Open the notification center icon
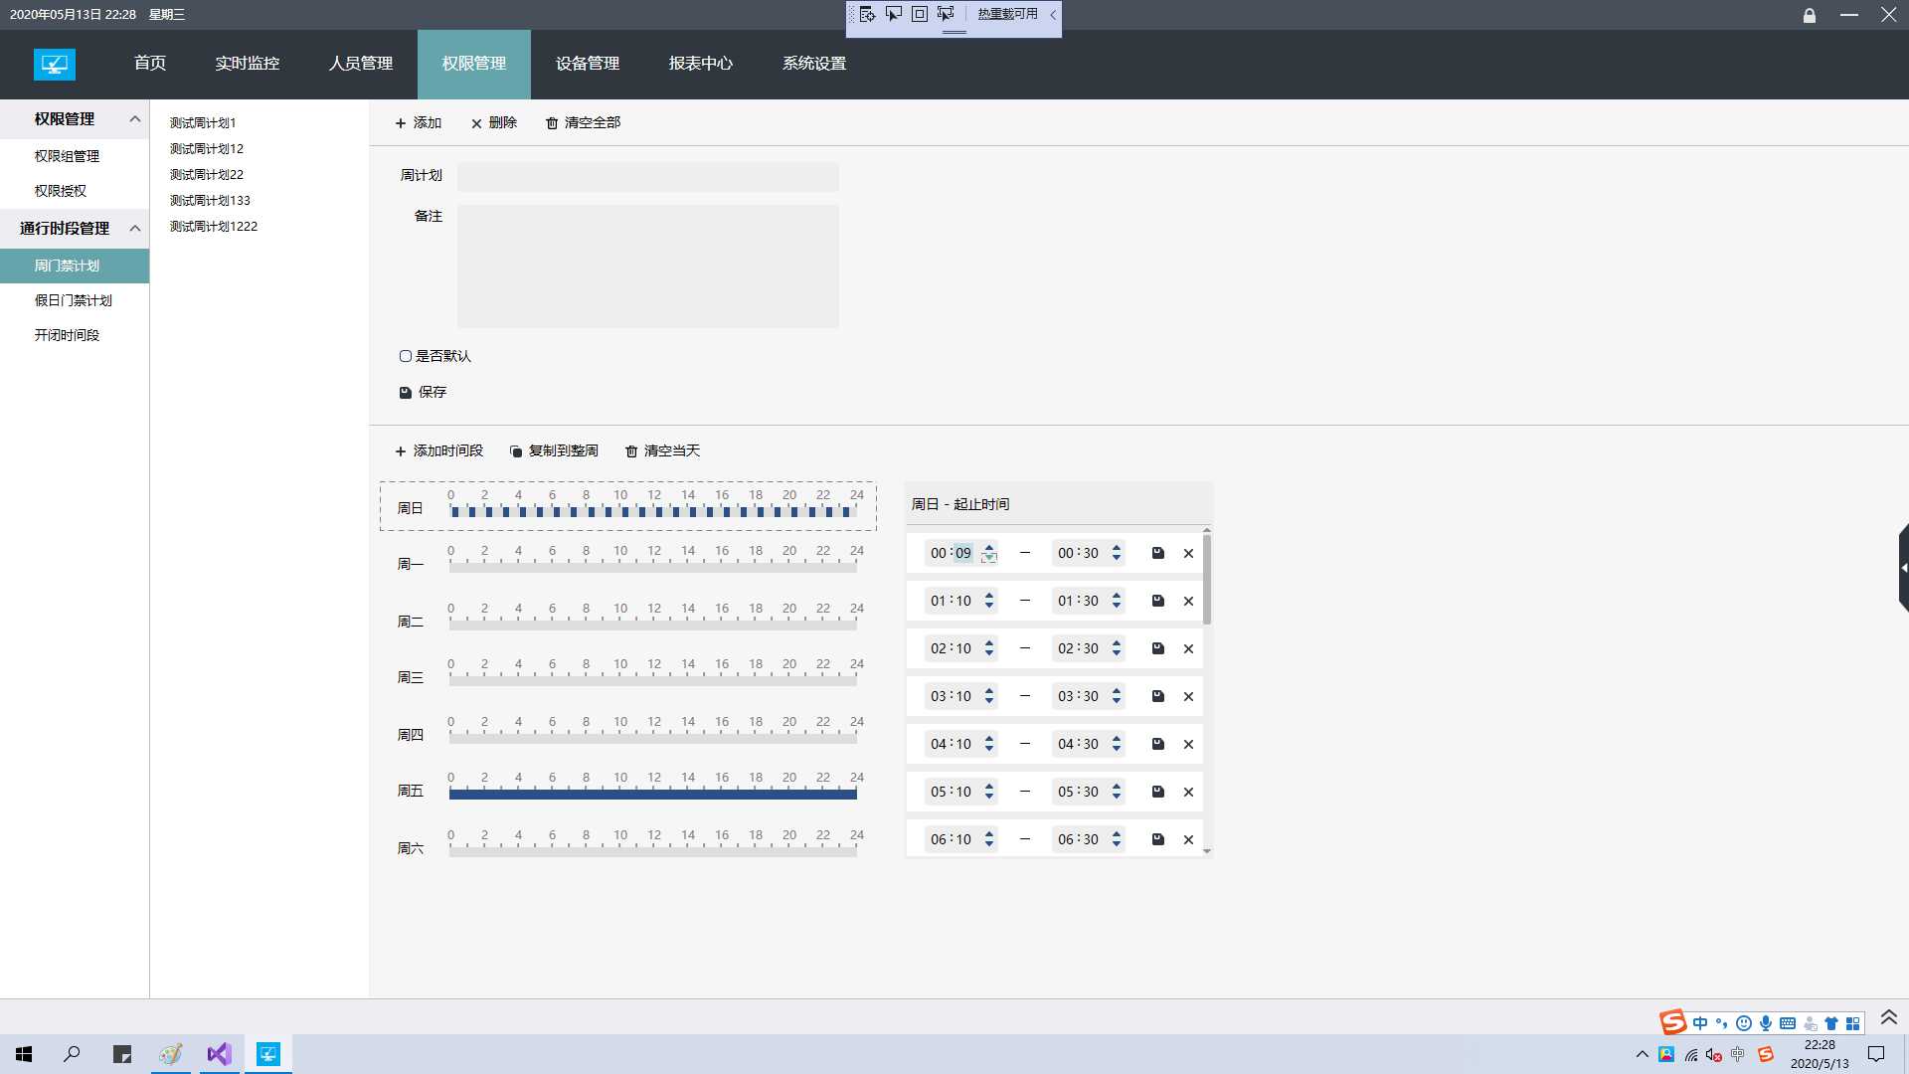The image size is (1909, 1074). click(x=1876, y=1054)
